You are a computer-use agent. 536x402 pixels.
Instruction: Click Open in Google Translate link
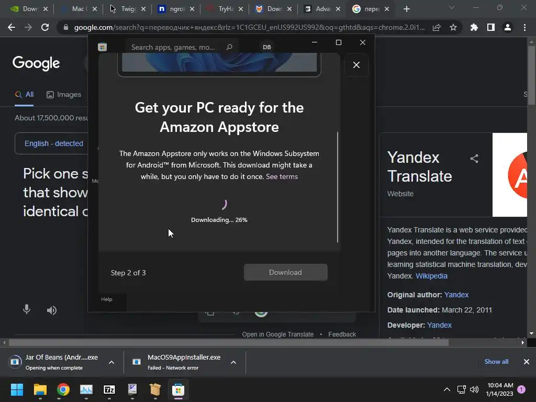click(277, 334)
